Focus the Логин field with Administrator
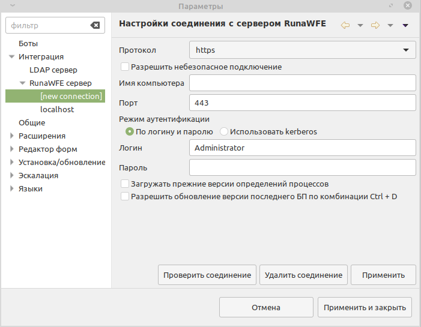Screen dimensions: 421x327 pyautogui.click(x=302, y=148)
